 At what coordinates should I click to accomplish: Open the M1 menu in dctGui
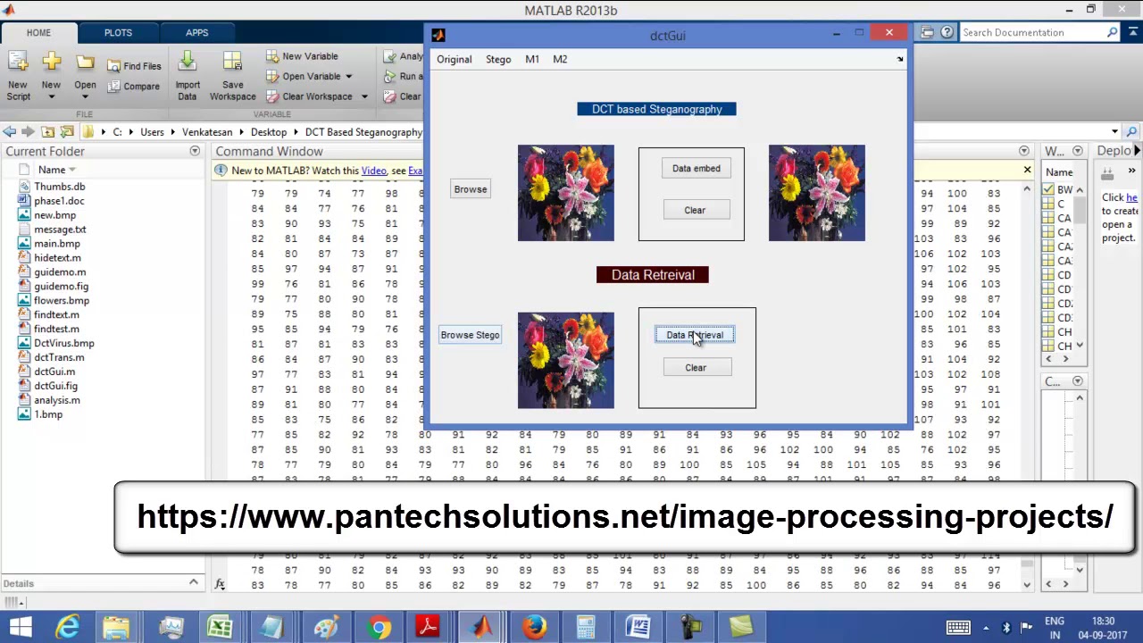(x=532, y=59)
